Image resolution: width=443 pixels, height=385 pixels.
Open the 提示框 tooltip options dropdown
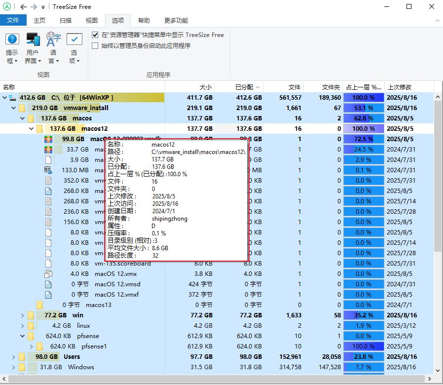pos(12,48)
